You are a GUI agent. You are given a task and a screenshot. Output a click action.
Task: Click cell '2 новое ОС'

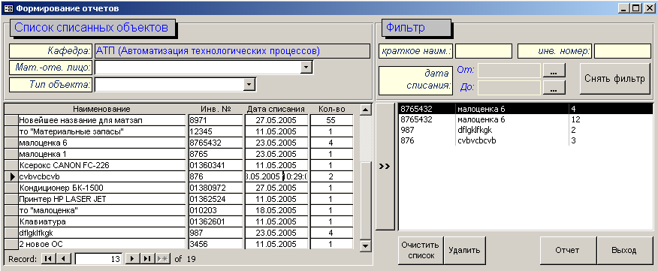point(102,244)
